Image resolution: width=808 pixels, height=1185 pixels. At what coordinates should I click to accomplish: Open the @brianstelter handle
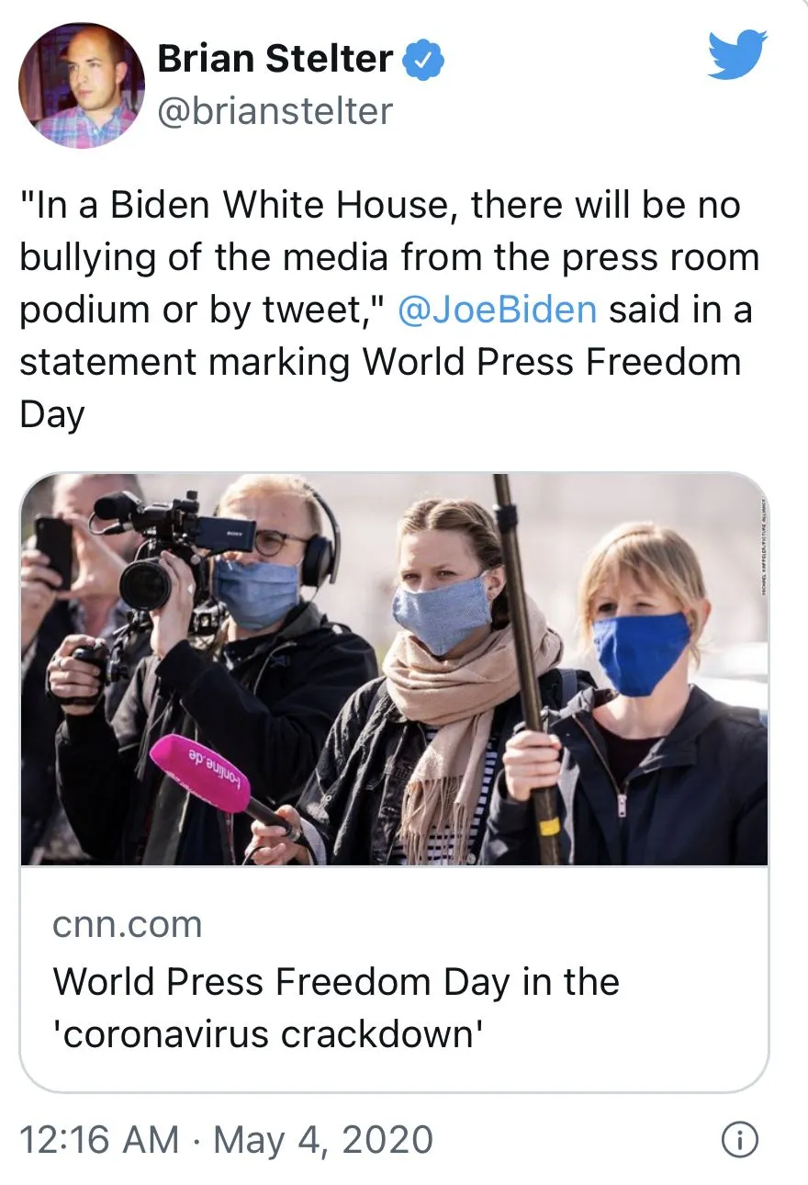tap(275, 112)
